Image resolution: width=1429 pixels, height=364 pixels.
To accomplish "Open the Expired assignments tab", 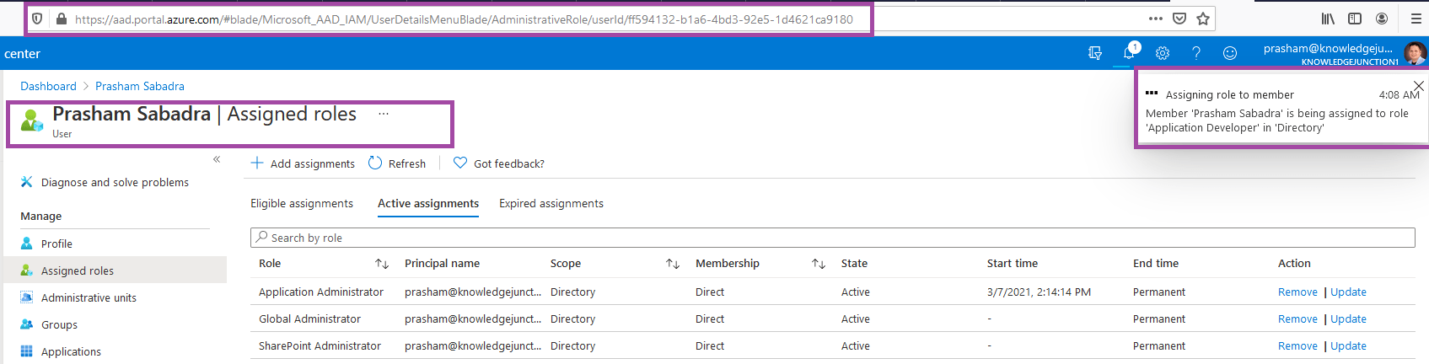I will (x=551, y=203).
